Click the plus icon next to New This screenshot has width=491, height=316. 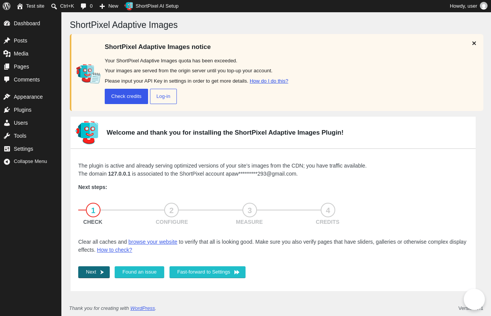pyautogui.click(x=102, y=6)
